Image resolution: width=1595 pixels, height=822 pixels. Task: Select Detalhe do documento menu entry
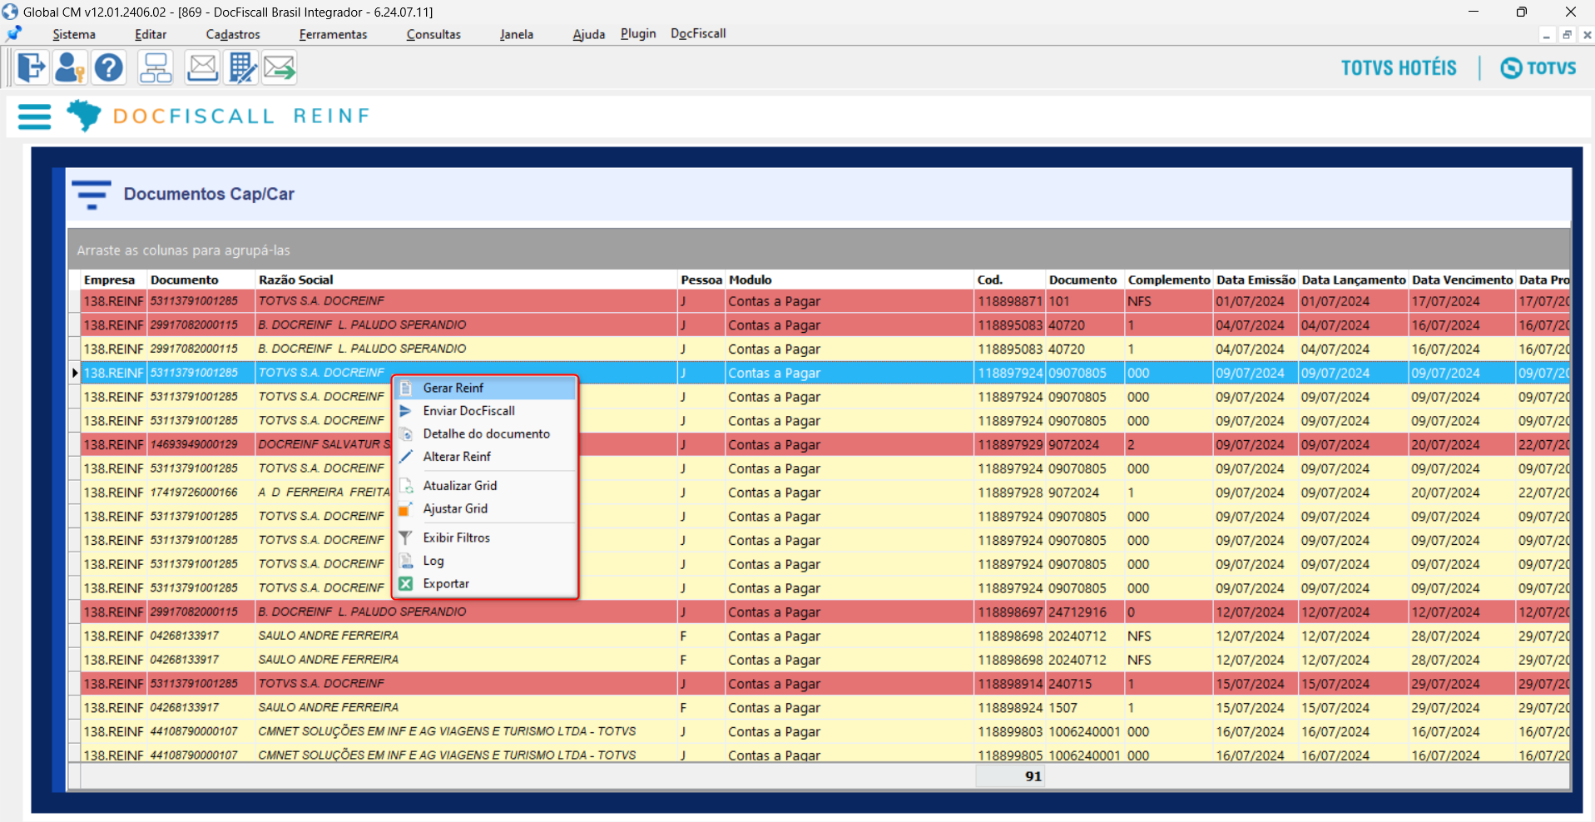point(485,433)
